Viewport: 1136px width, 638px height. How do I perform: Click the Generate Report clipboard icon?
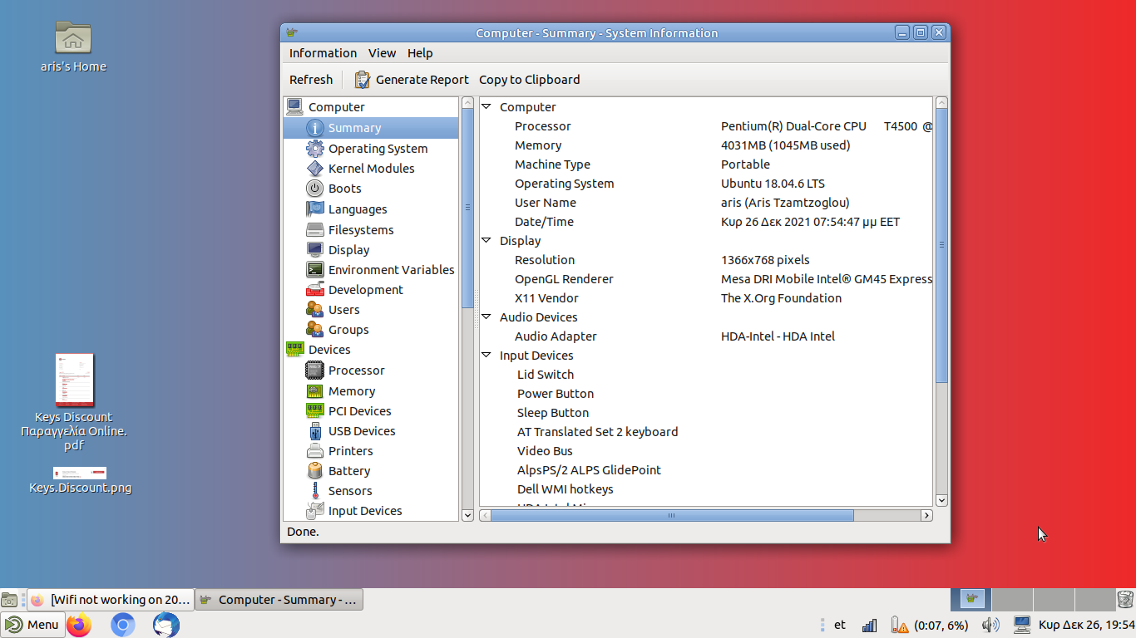pos(362,80)
